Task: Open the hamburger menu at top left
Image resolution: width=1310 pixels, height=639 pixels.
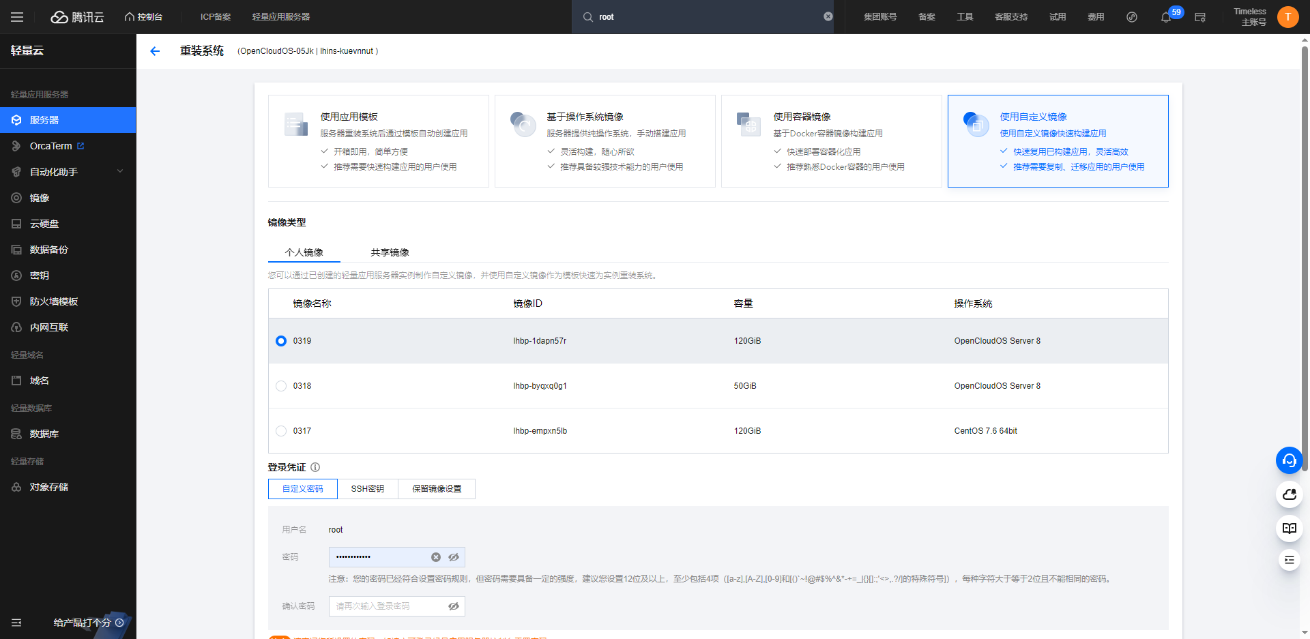Action: 17,17
